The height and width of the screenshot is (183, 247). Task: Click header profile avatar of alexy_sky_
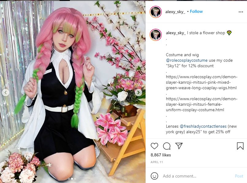point(156,12)
